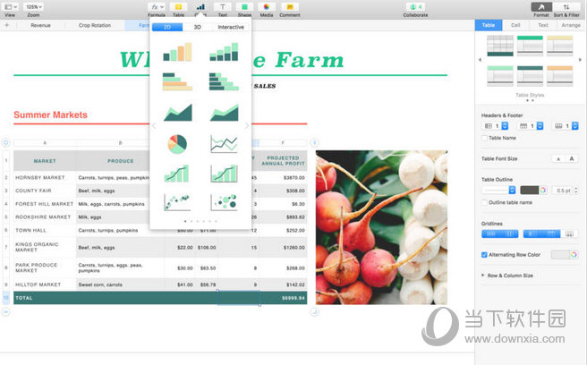Image resolution: width=587 pixels, height=365 pixels.
Task: Add a new sheet with plus button
Action: 7,25
